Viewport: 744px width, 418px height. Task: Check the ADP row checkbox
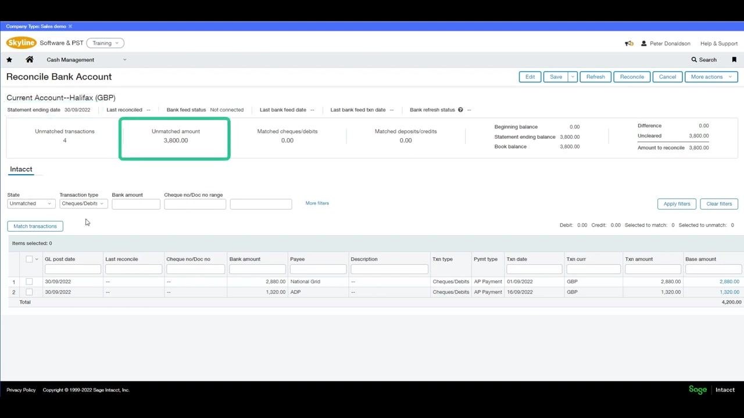click(x=29, y=292)
